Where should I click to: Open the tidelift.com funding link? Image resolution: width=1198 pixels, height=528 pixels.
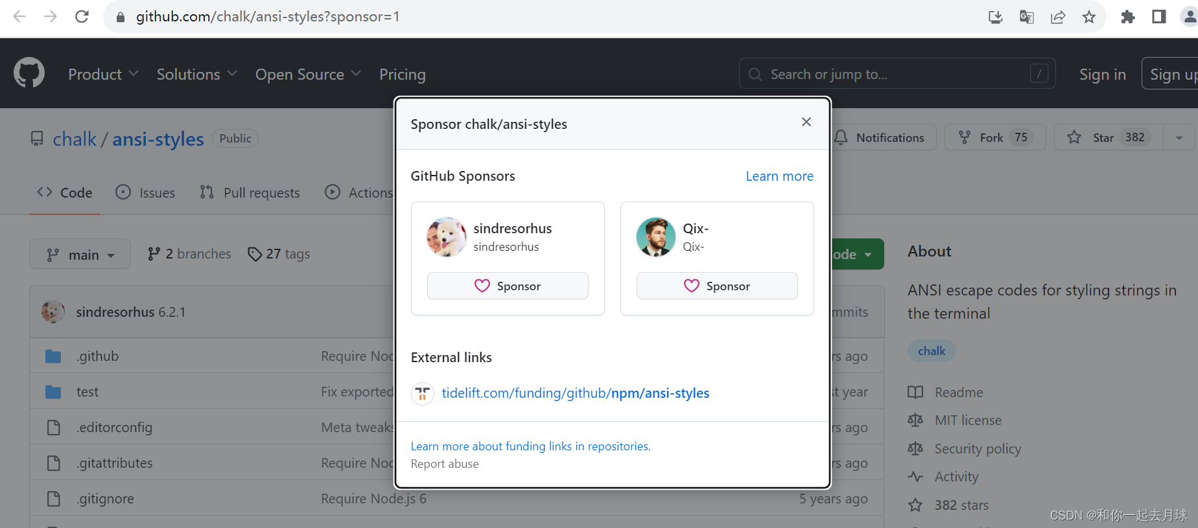[x=575, y=393]
